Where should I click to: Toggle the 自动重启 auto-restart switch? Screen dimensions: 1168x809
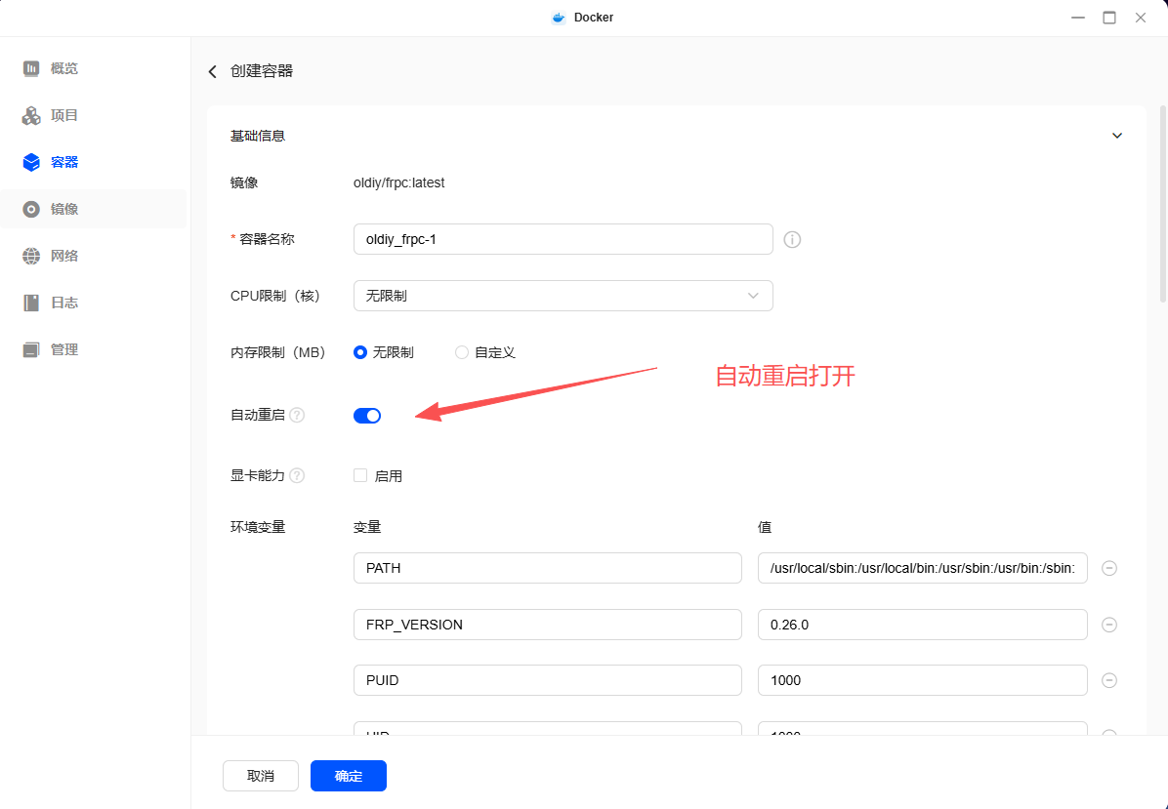[x=367, y=416]
